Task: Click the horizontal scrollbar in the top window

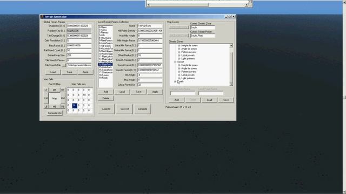Action: coord(198,5)
